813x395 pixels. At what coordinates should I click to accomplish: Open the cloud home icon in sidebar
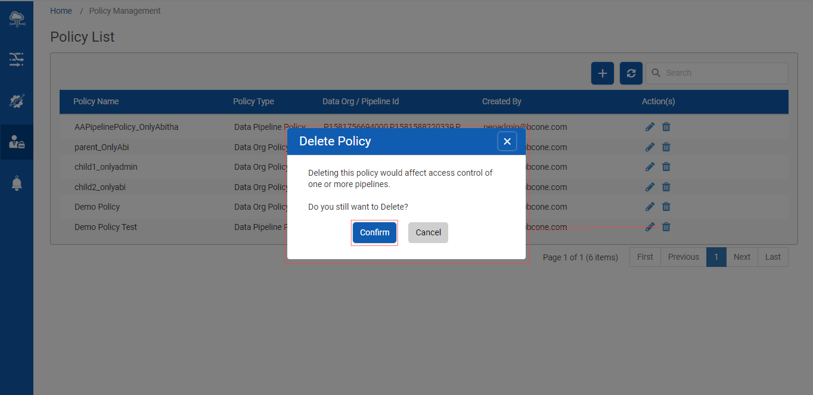[17, 19]
